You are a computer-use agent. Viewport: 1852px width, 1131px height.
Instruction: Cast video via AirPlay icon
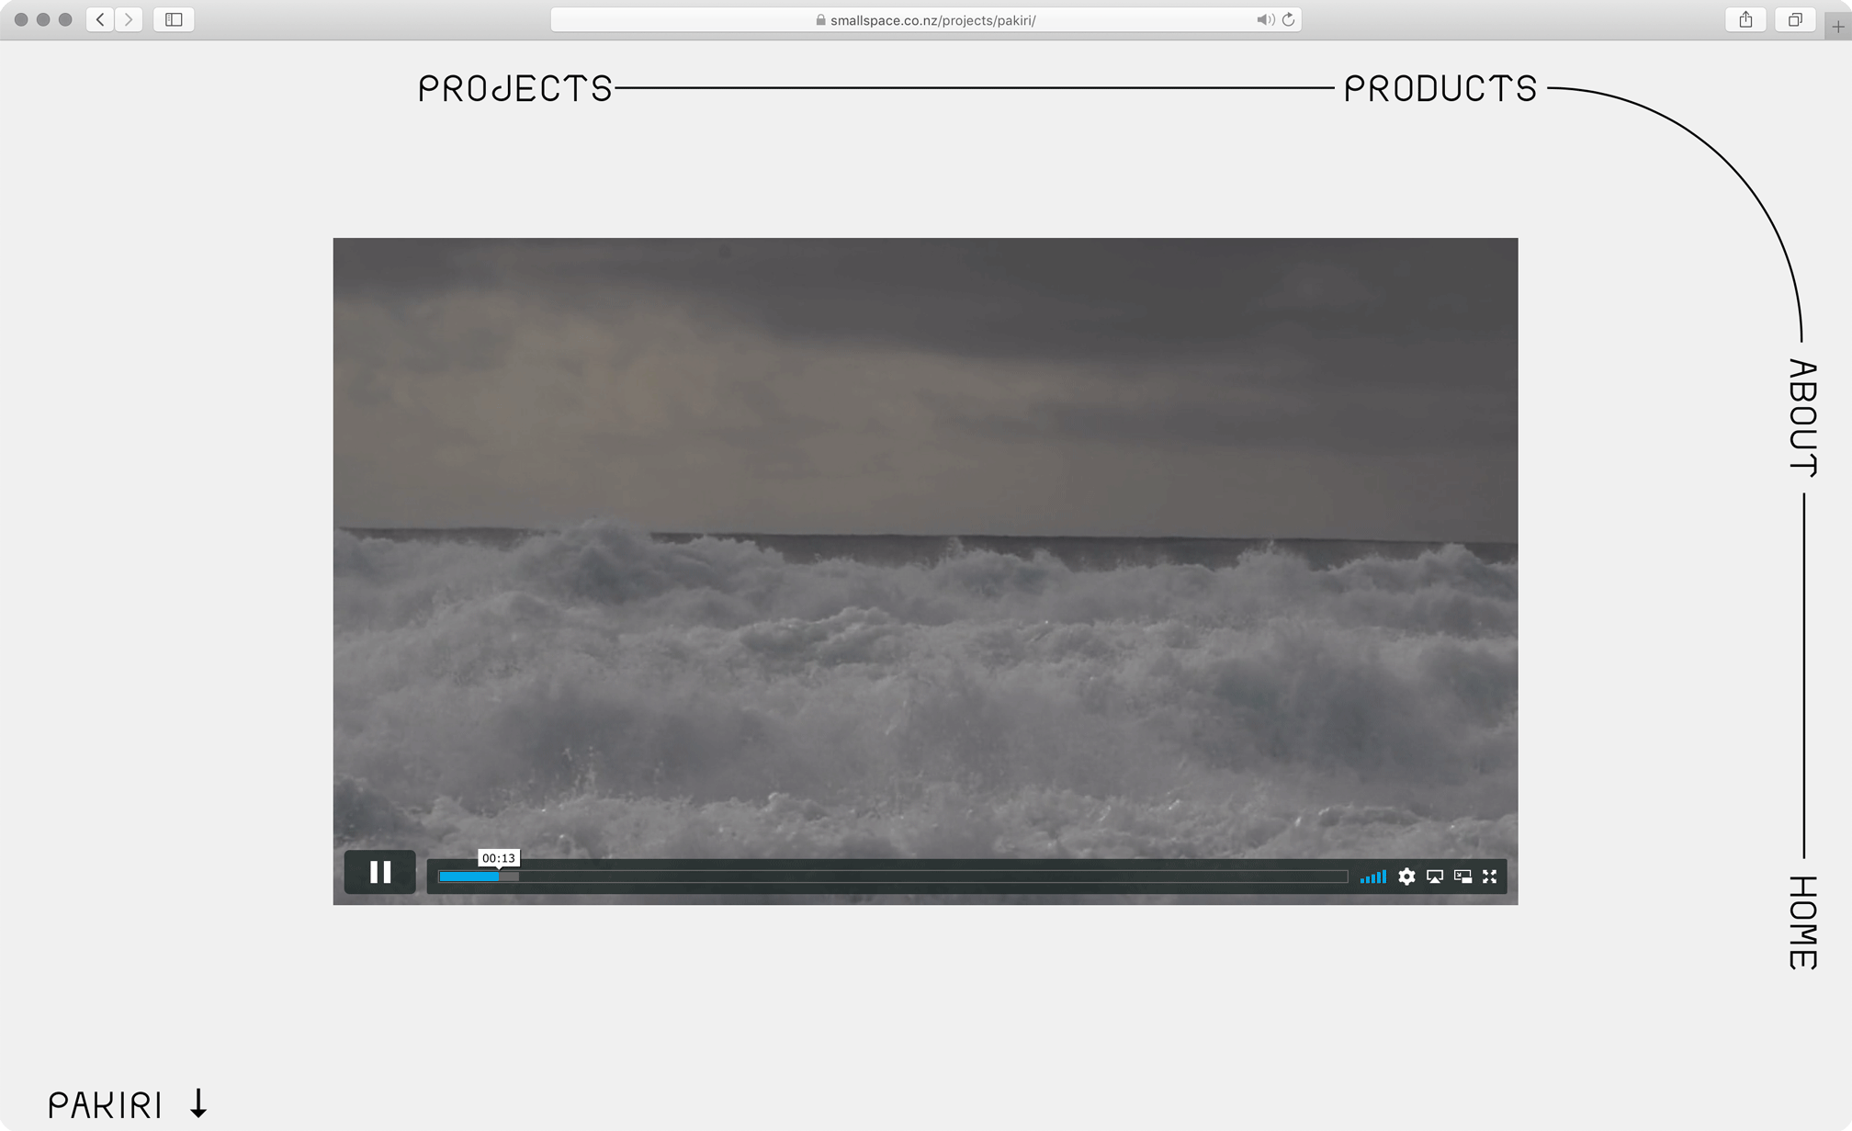[x=1435, y=877]
